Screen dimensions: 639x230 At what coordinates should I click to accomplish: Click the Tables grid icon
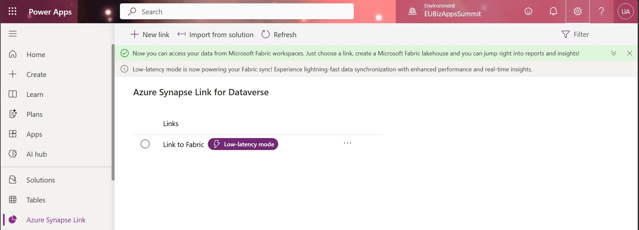click(x=13, y=199)
